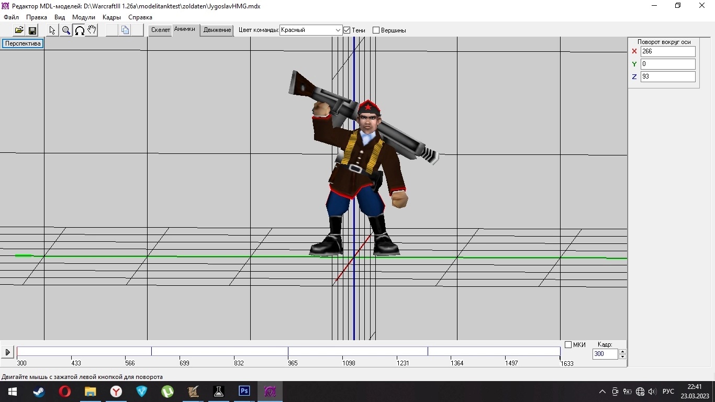Click the X axis rotation input field
The image size is (715, 402).
click(667, 51)
